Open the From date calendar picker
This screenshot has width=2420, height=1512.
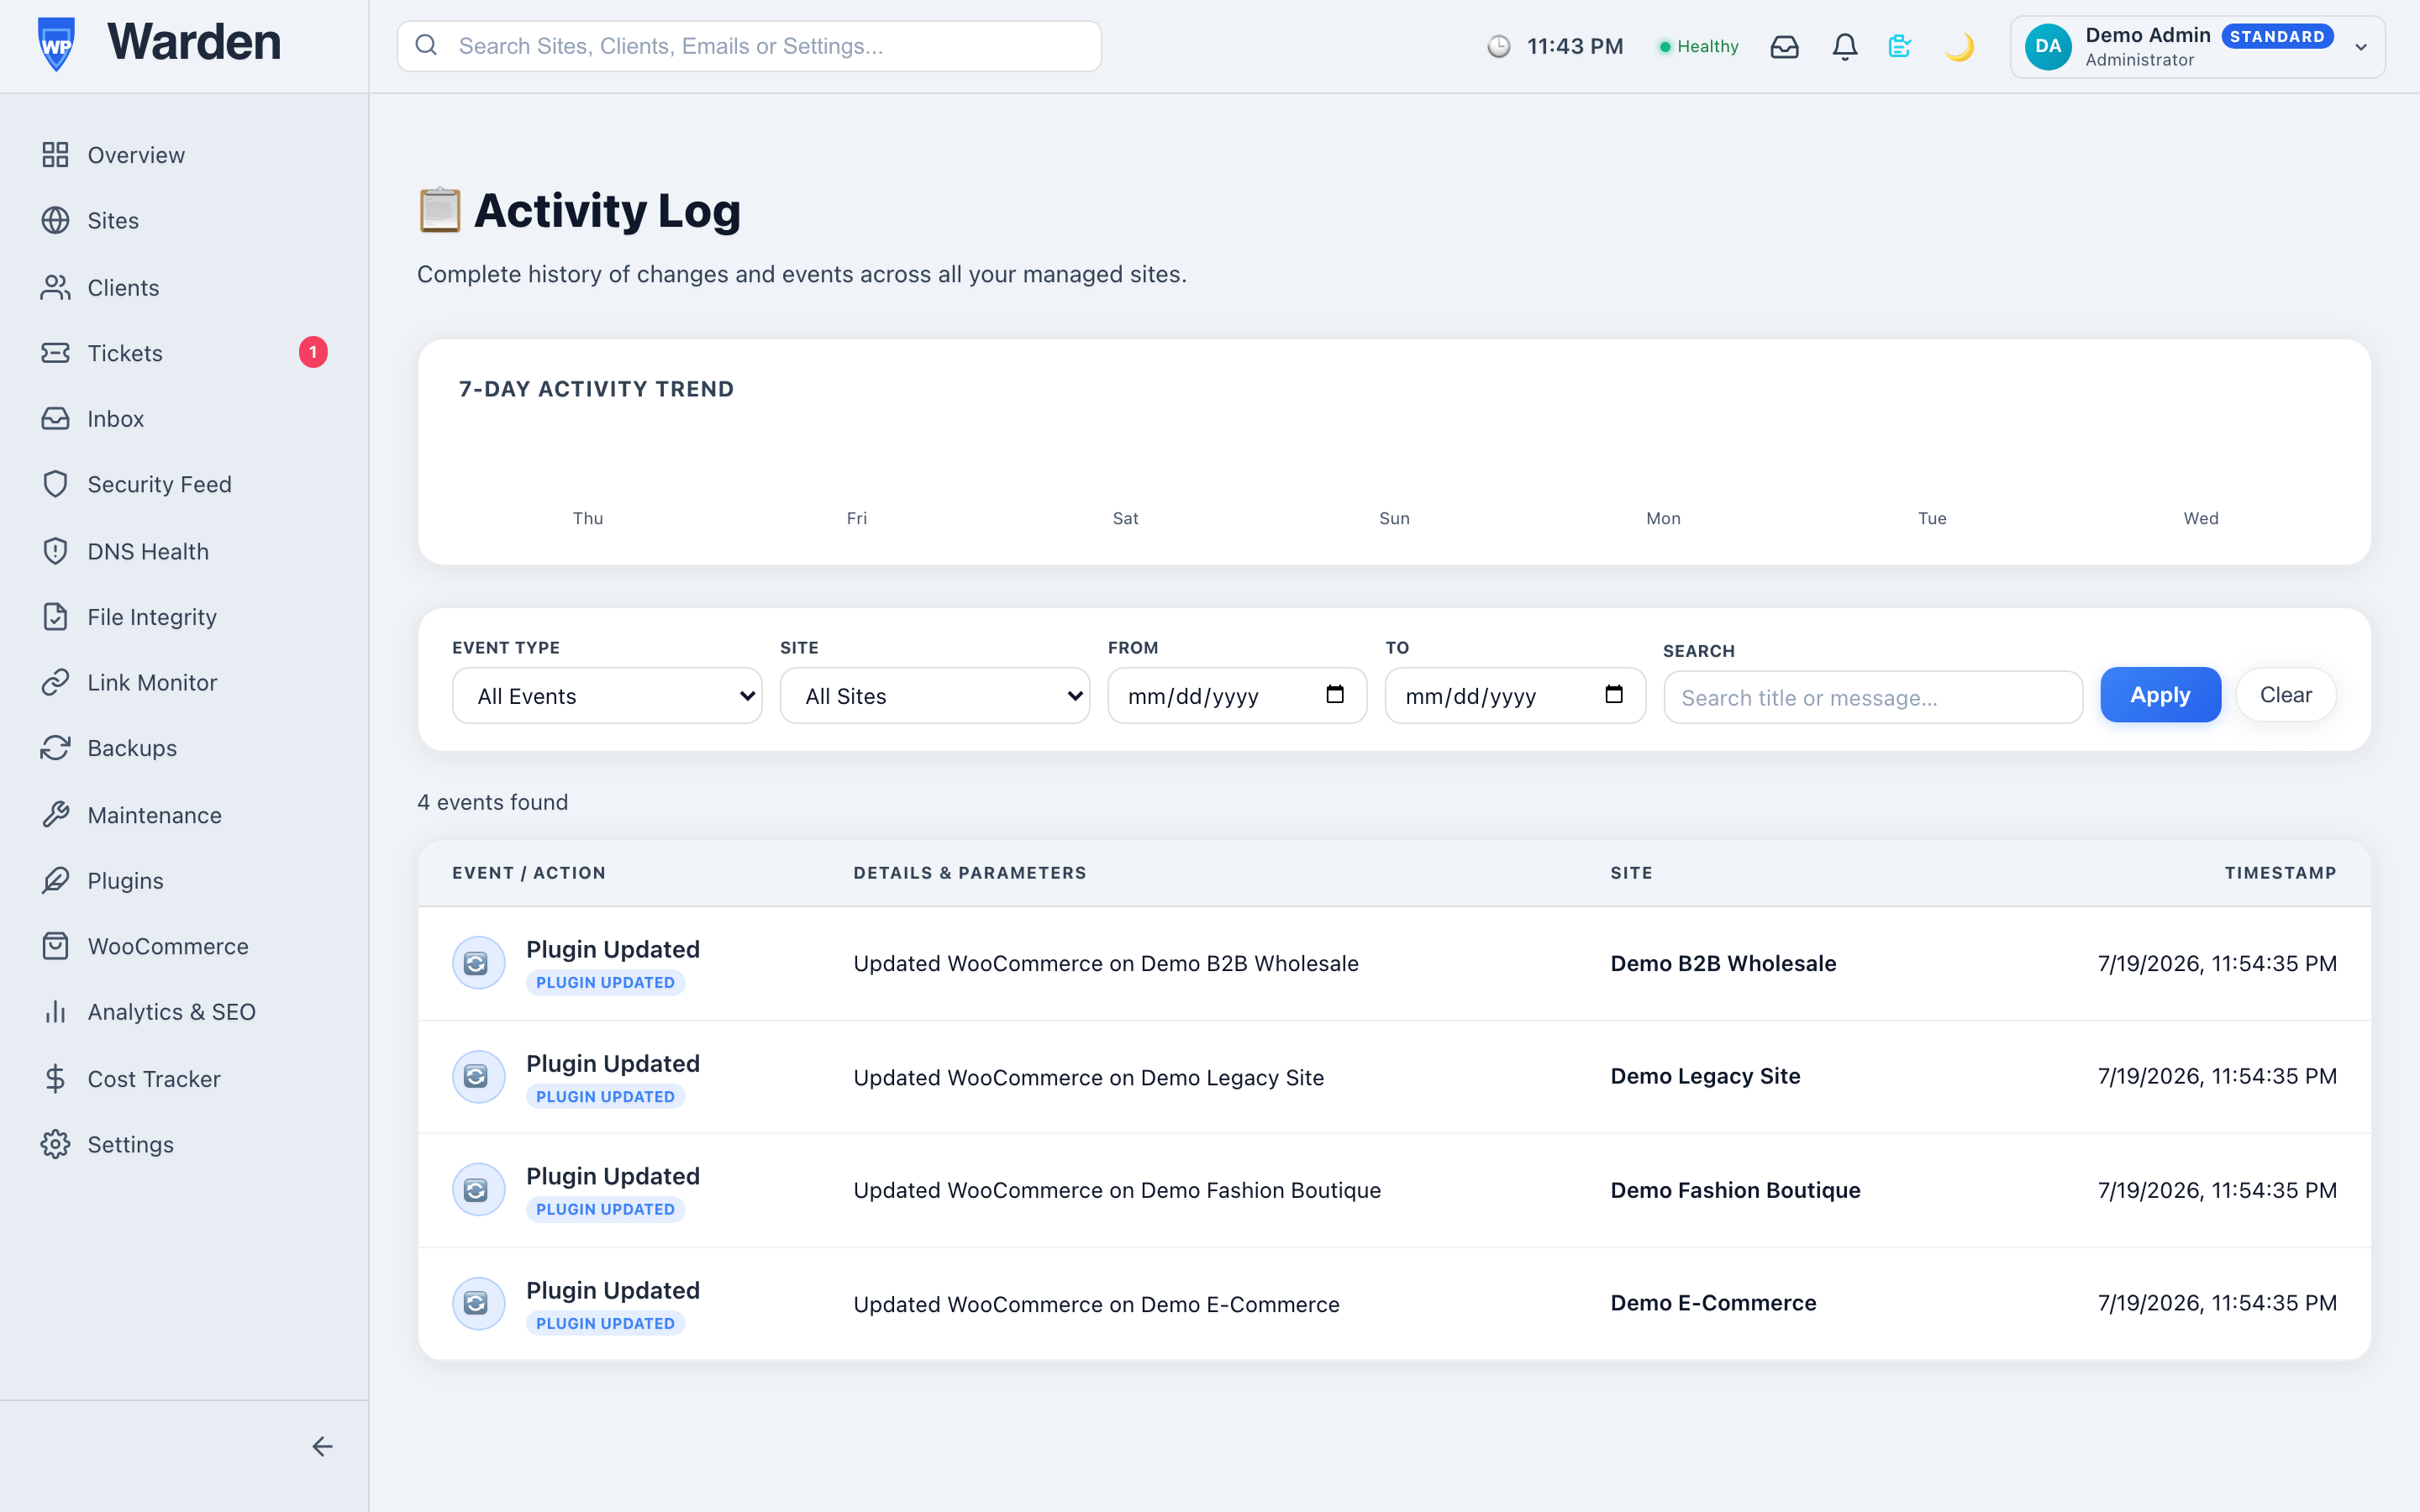(1335, 694)
